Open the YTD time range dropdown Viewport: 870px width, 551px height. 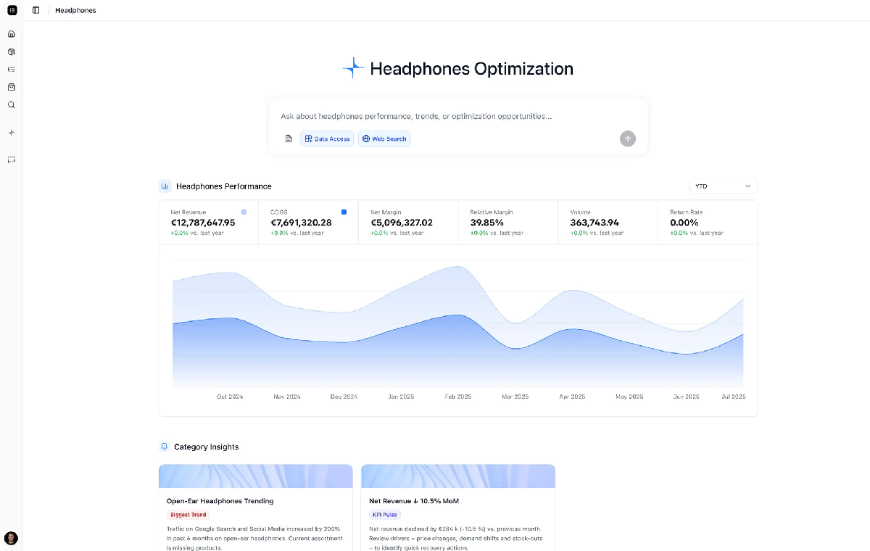[722, 186]
